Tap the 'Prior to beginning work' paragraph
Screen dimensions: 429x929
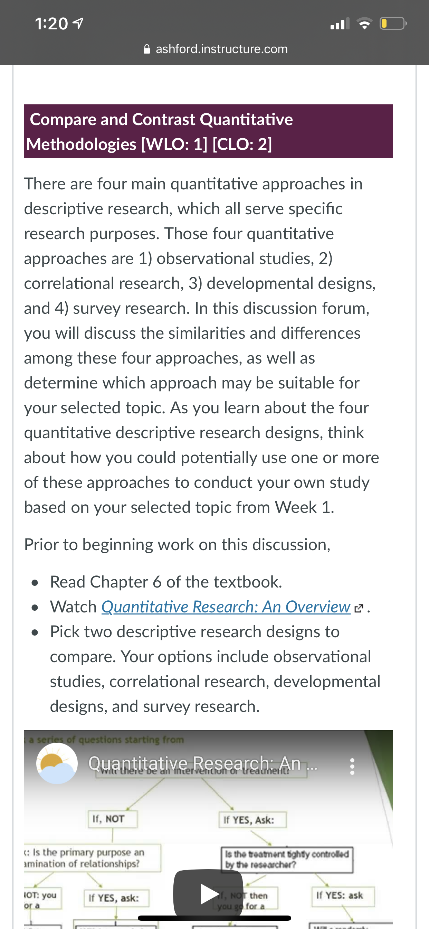click(x=177, y=545)
